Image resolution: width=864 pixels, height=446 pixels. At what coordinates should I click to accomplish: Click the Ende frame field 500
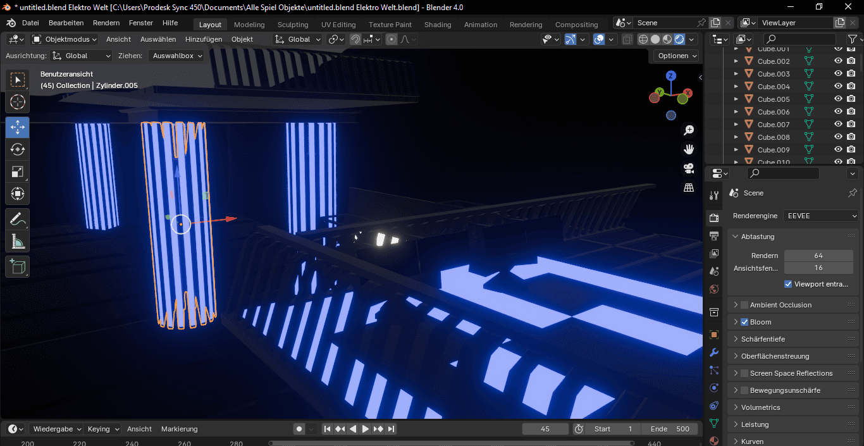click(x=670, y=429)
